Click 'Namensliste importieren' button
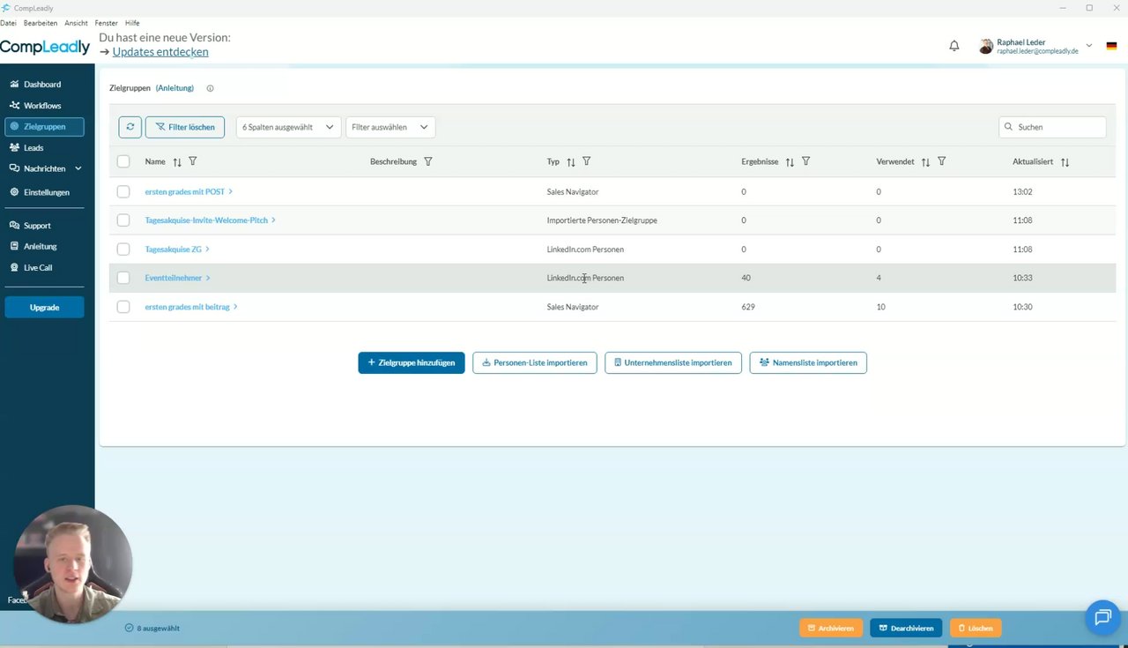Screen dimensions: 1128x648 coord(808,362)
